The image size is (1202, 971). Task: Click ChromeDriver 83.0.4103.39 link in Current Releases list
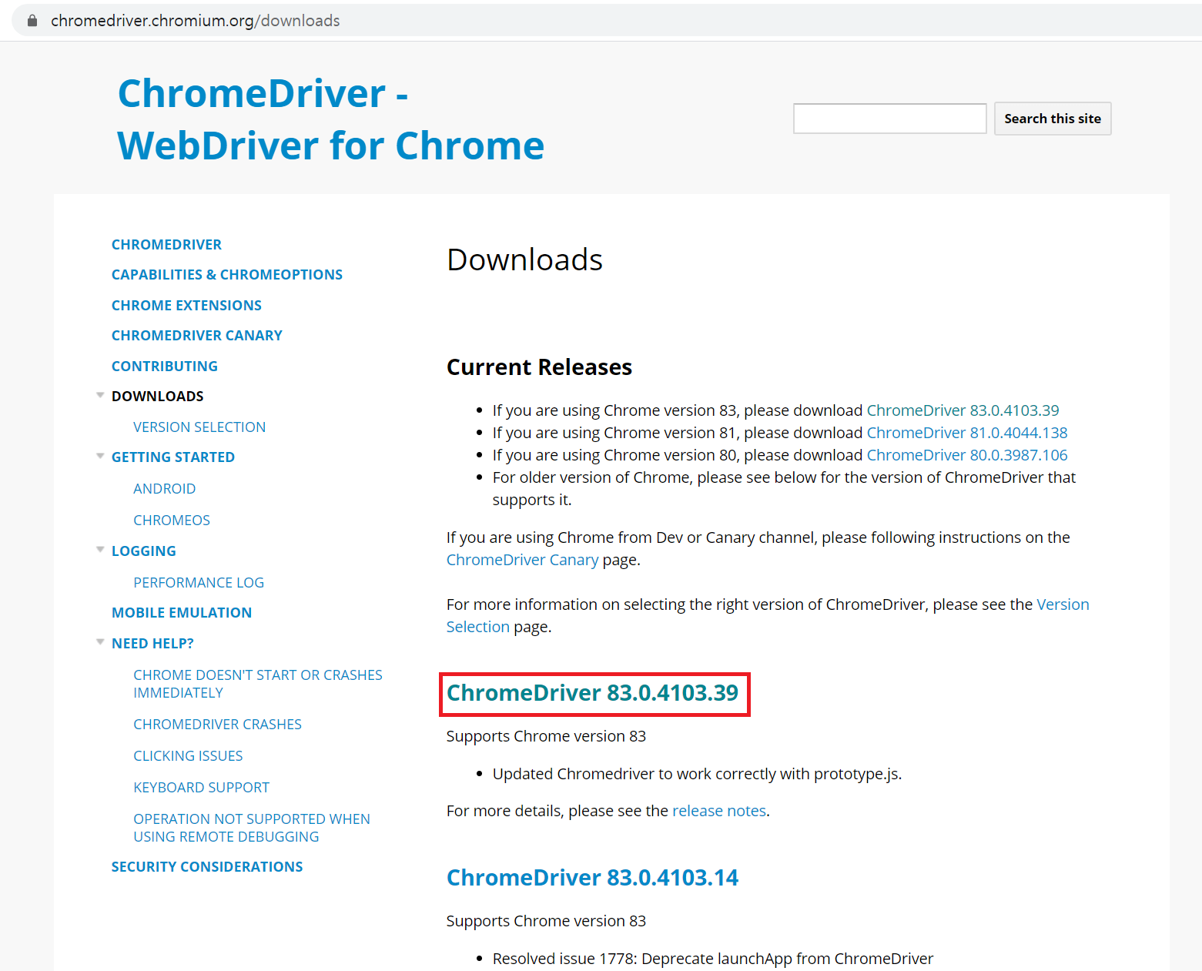pyautogui.click(x=963, y=410)
